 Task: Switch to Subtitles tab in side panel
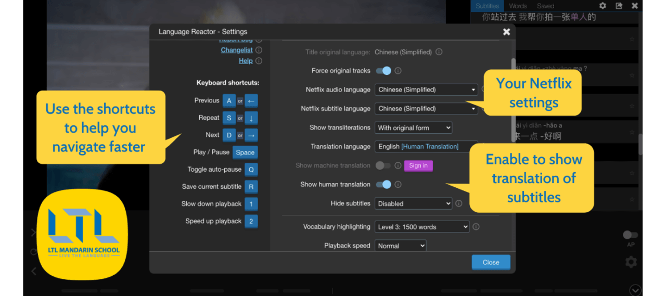click(487, 6)
